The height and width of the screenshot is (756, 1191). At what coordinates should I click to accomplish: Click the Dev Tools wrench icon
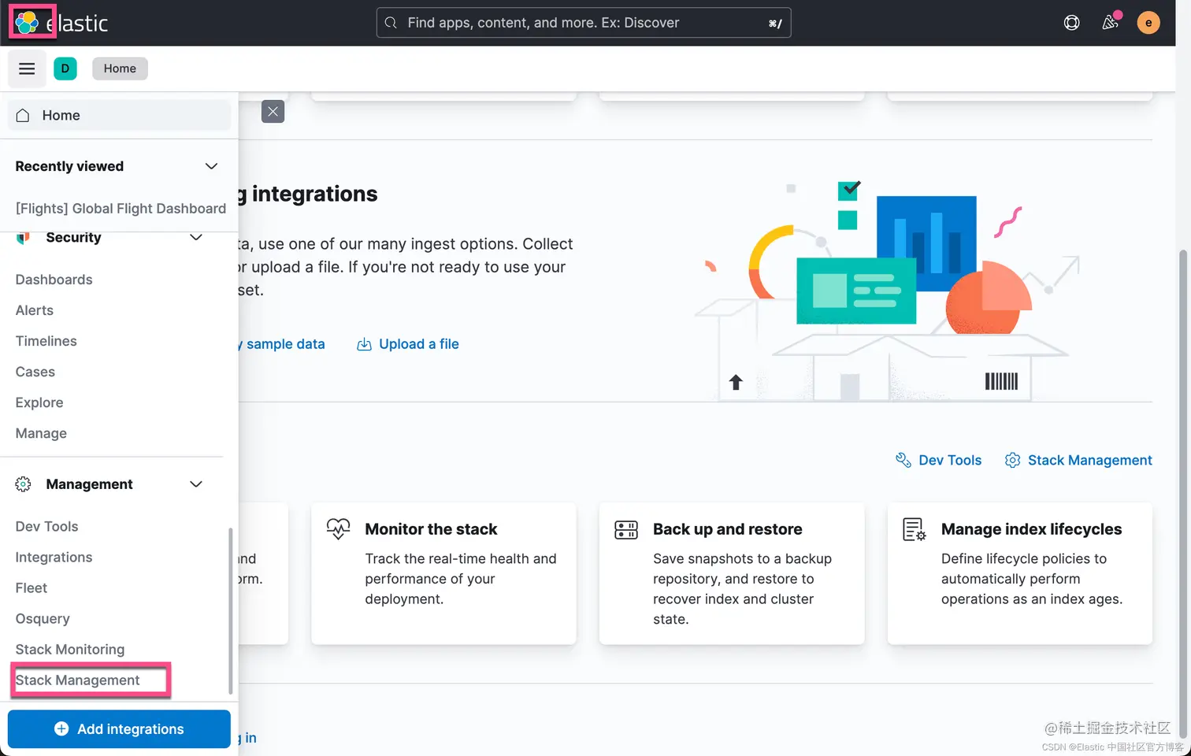point(903,460)
